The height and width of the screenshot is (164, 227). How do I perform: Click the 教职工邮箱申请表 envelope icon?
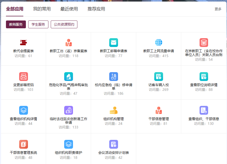pyautogui.click(x=113, y=43)
